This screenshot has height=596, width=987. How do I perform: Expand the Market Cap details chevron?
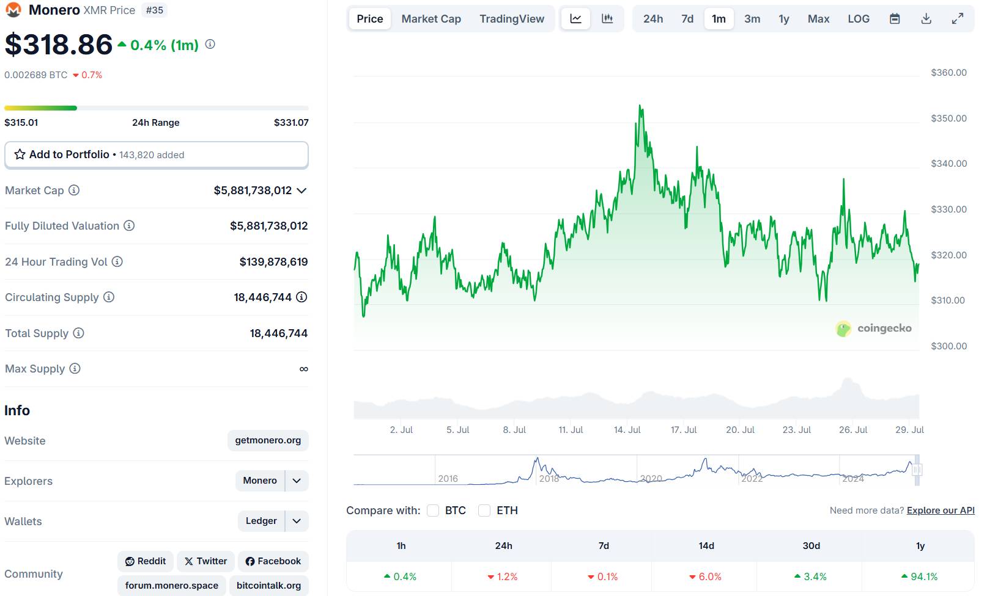(301, 191)
